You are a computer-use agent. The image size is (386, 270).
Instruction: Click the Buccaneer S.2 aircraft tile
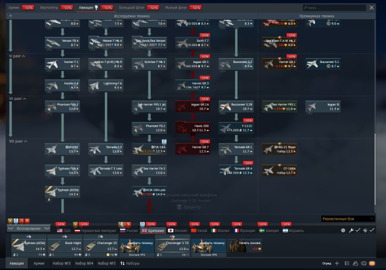(x=235, y=63)
